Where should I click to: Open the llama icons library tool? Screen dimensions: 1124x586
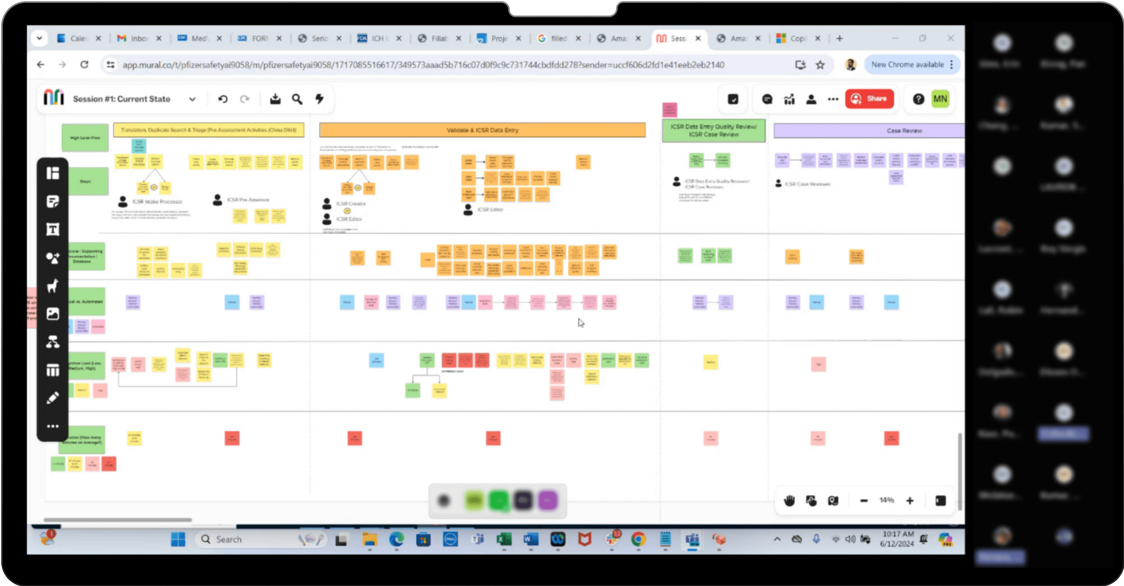click(x=53, y=286)
